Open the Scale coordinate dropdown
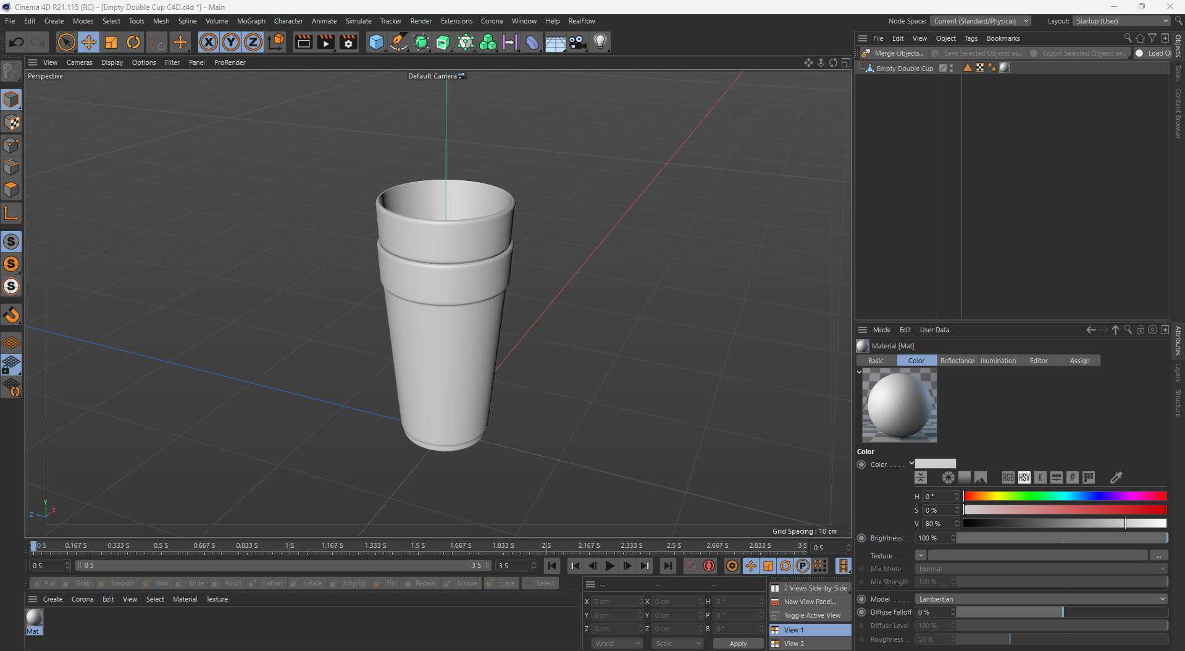Viewport: 1185px width, 651px height. coord(678,644)
